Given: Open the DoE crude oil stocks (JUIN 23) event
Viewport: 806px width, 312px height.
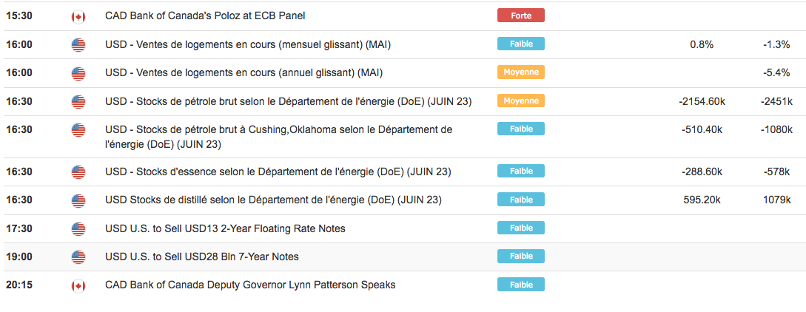Looking at the screenshot, I should (289, 101).
